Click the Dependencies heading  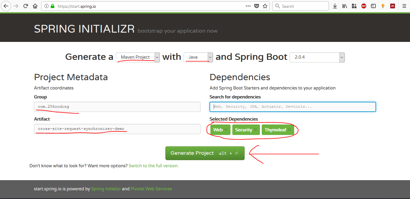tap(240, 77)
